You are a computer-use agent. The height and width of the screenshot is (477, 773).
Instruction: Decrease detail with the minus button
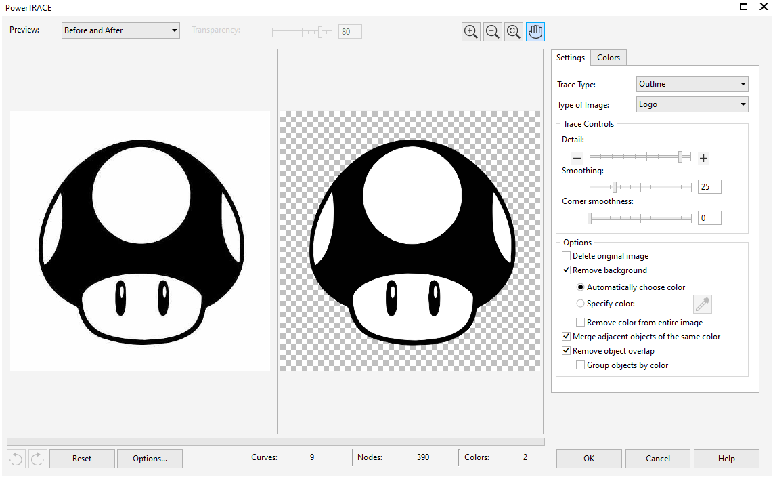(577, 159)
